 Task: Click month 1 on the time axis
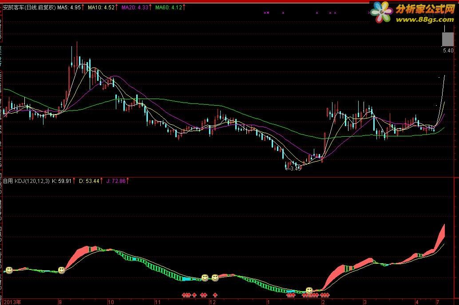tap(268, 302)
